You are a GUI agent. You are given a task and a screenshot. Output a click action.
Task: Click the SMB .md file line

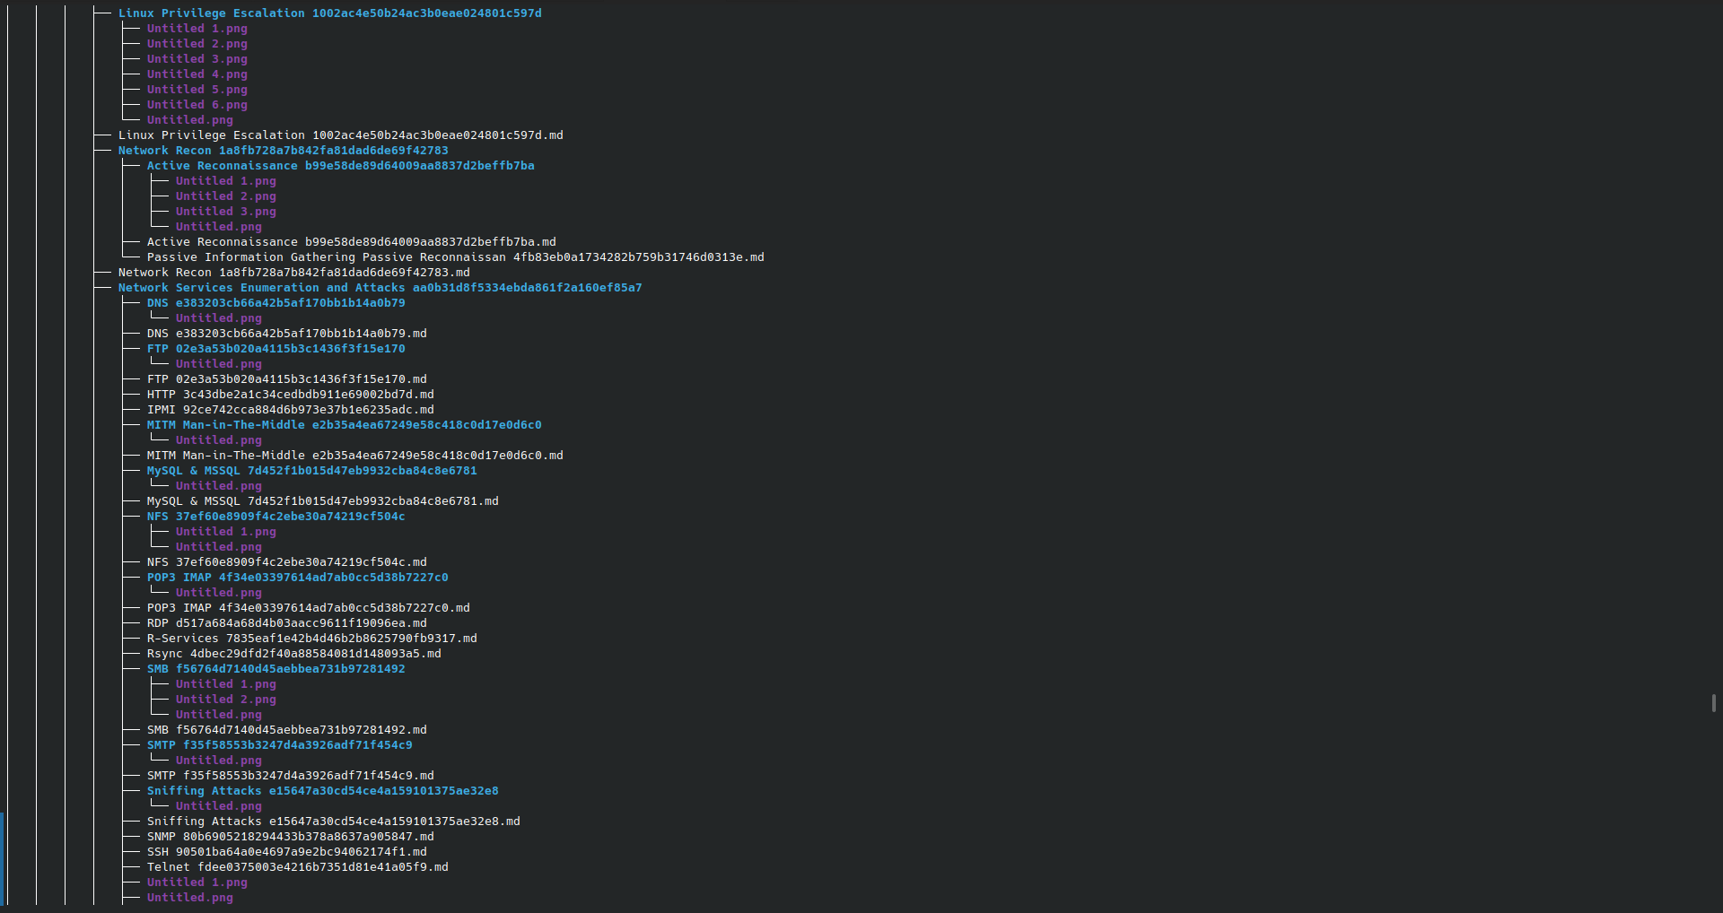tap(287, 730)
